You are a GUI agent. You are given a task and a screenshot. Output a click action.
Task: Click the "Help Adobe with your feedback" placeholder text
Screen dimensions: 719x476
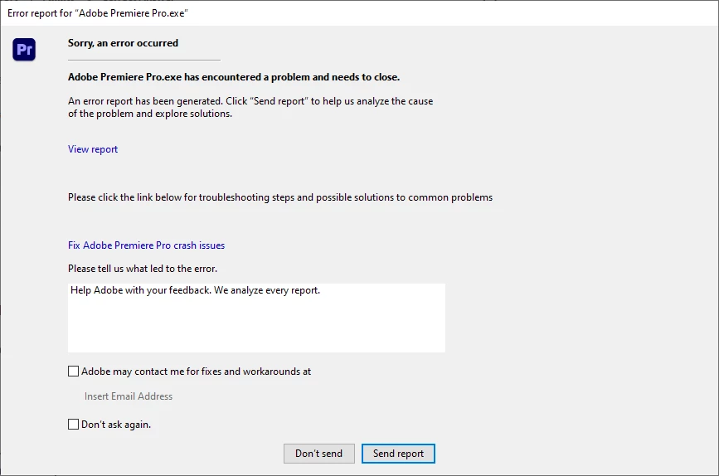196,290
